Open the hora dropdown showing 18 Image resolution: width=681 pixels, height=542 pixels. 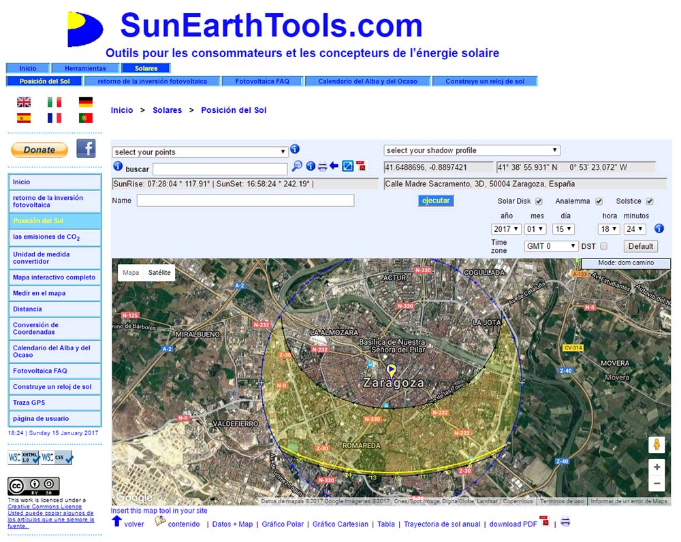(608, 229)
